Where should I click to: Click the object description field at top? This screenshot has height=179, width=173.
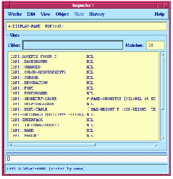pyautogui.click(x=86, y=26)
